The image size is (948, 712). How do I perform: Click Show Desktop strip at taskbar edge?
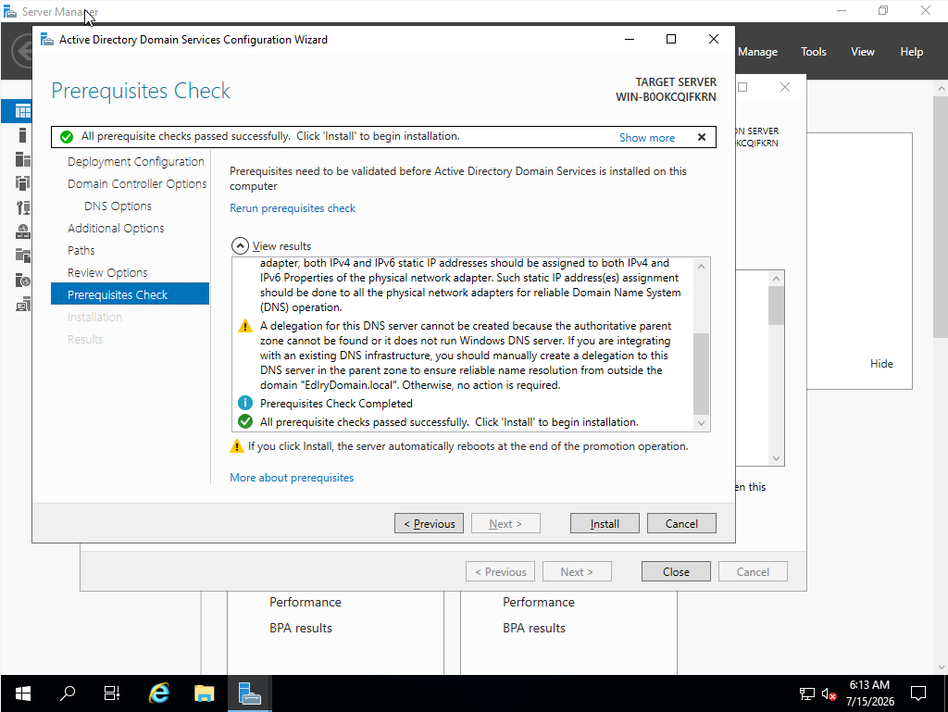(945, 693)
